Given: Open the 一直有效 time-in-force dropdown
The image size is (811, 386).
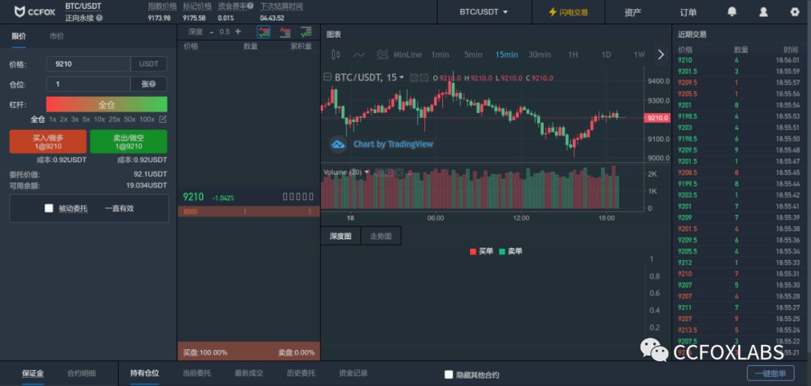Looking at the screenshot, I should (x=119, y=208).
